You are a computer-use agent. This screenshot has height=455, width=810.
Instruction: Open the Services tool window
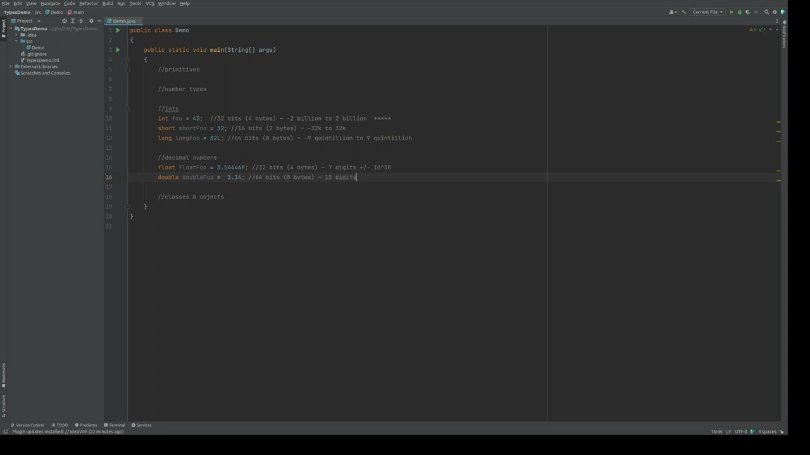142,425
